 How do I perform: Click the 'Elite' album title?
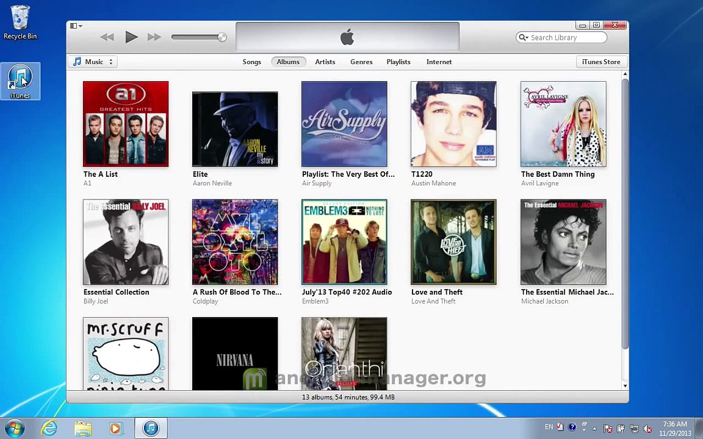200,174
